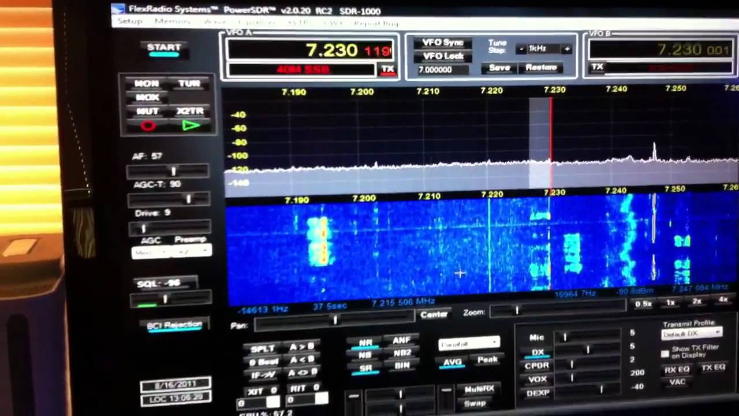The height and width of the screenshot is (416, 739).
Task: Click the IF->V button
Action: pyautogui.click(x=263, y=375)
